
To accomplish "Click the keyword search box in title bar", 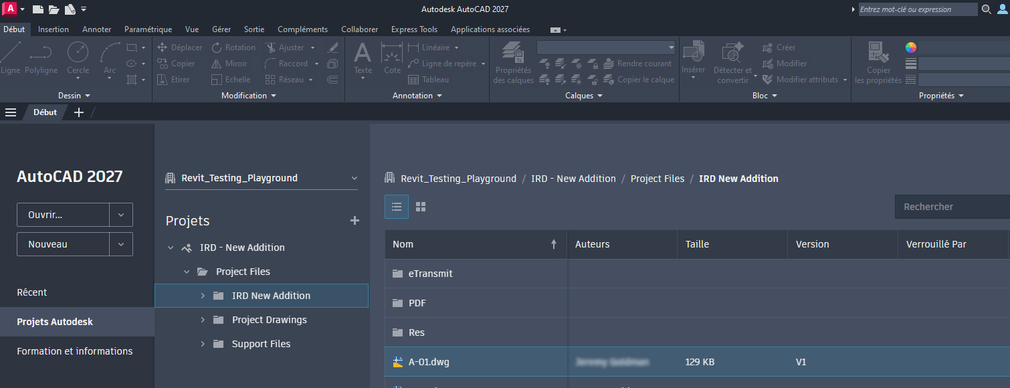I will (918, 9).
